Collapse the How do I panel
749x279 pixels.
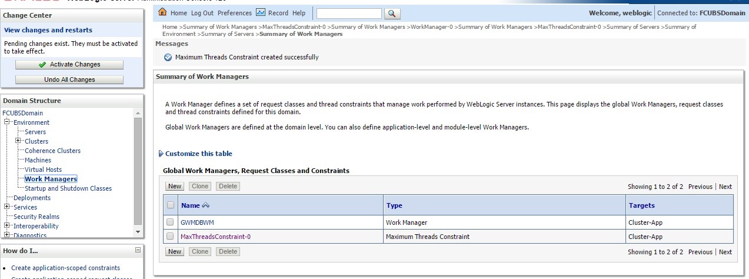[x=138, y=250]
